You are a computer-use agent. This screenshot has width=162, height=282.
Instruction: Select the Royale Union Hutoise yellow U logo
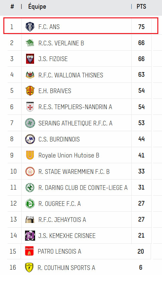tap(30, 155)
